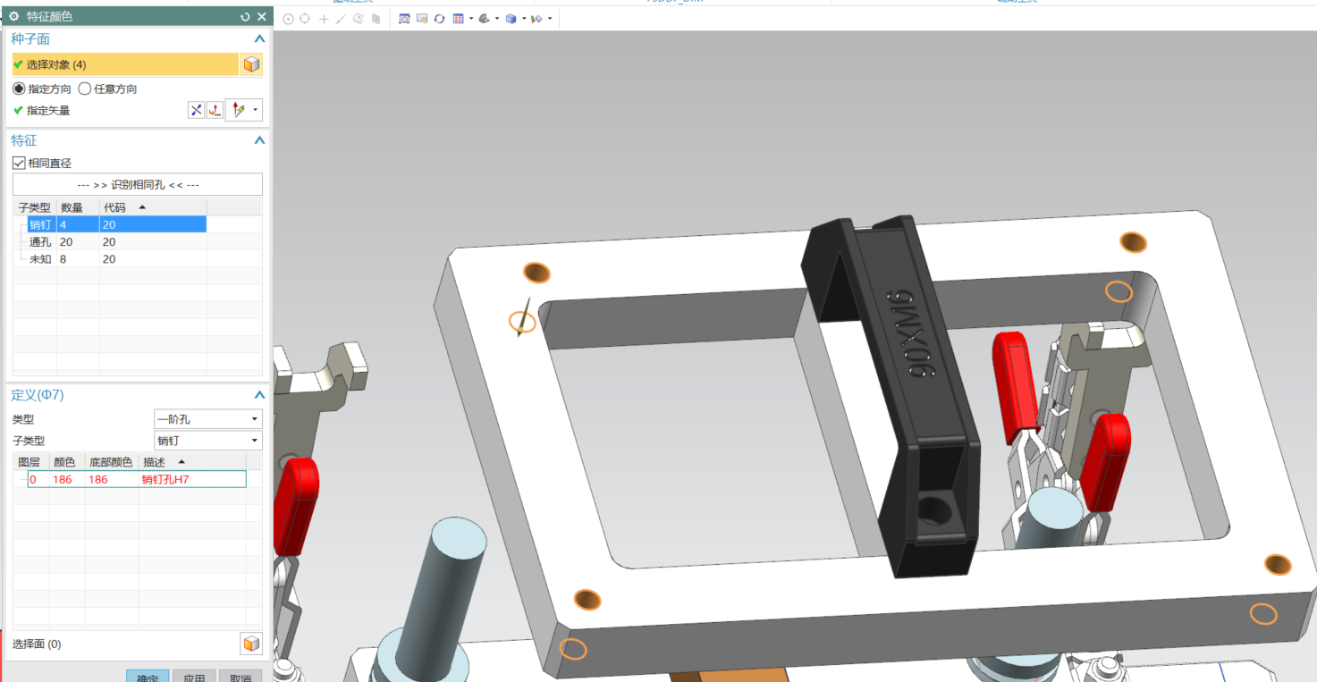Enable the bounded grid snap icon
The height and width of the screenshot is (682, 1317).
[x=376, y=19]
